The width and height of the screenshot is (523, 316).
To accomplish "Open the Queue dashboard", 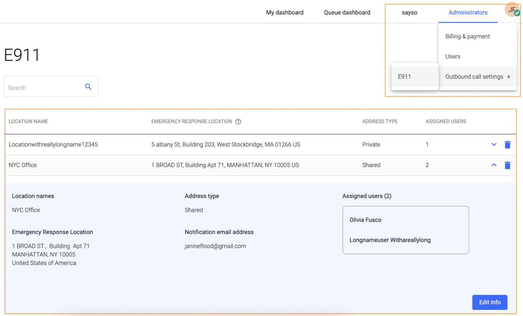I will [x=347, y=12].
